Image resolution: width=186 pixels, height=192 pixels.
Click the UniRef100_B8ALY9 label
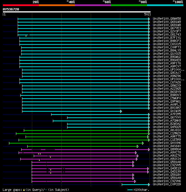coord(167,50)
